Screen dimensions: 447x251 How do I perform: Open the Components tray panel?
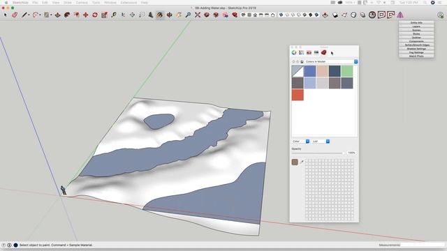click(416, 41)
